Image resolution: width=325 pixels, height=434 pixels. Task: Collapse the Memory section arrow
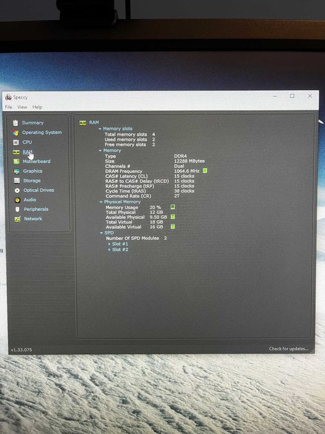(x=100, y=151)
